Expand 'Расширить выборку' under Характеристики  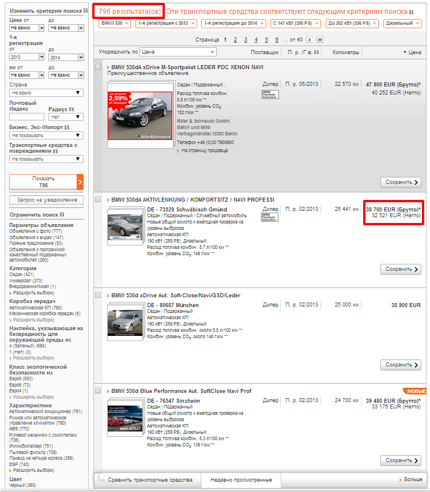coord(33,470)
